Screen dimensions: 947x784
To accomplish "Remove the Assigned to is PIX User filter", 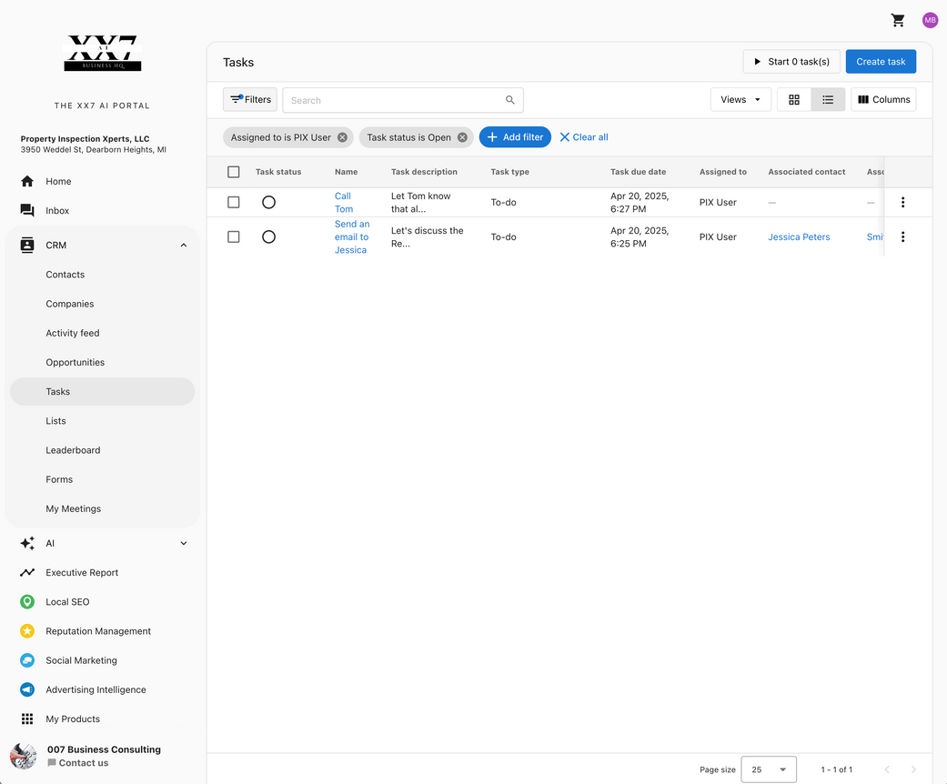I will pyautogui.click(x=342, y=137).
